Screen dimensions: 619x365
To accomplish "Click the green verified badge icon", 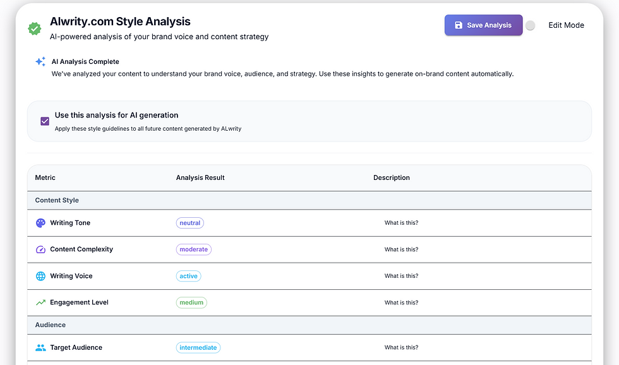I will coord(35,28).
